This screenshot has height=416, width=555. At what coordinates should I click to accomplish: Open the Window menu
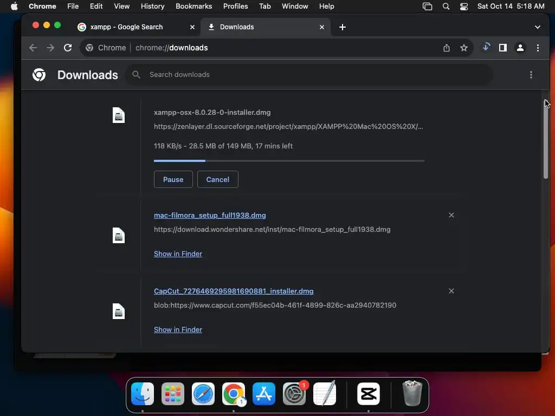(295, 6)
